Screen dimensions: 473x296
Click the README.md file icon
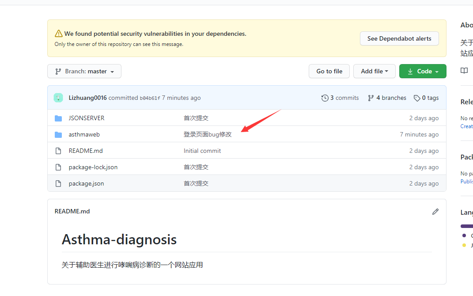click(58, 151)
